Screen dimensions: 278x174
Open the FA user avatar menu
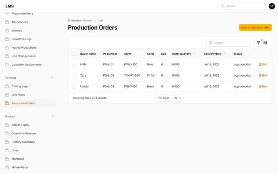pyautogui.click(x=271, y=6)
